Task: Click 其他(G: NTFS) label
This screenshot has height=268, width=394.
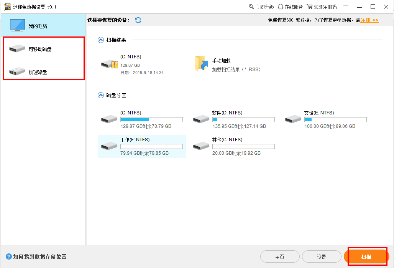Action: click(227, 140)
